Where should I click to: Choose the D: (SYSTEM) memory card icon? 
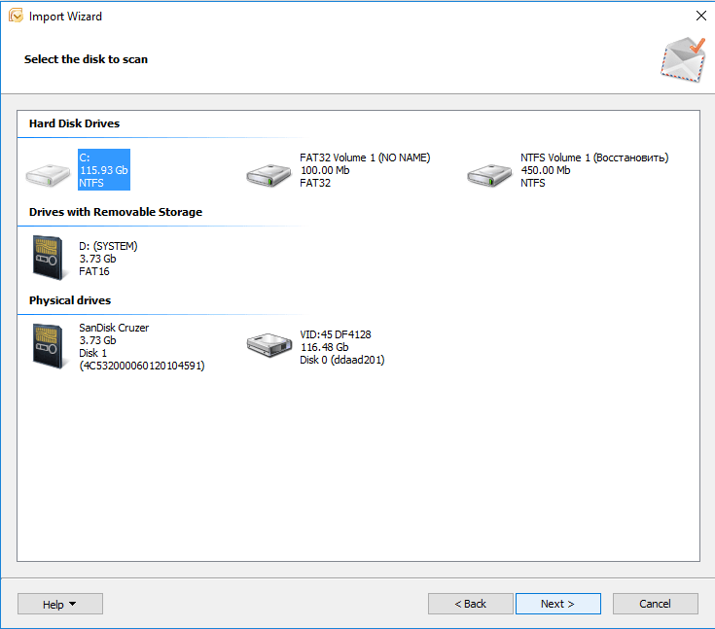(x=48, y=258)
